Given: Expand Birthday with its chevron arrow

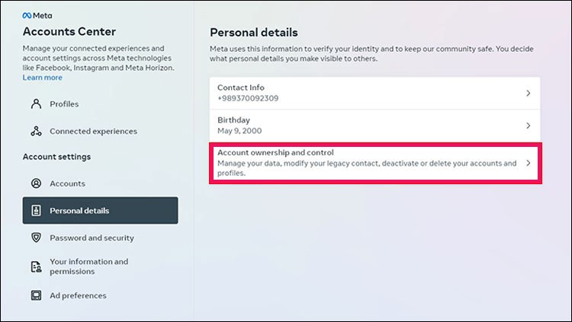Looking at the screenshot, I should (529, 126).
